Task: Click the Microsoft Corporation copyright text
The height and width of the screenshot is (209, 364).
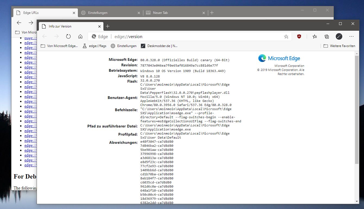Action: (x=281, y=70)
